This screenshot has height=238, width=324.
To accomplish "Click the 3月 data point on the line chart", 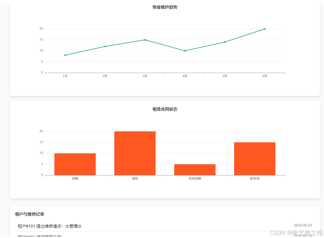I will (x=145, y=40).
